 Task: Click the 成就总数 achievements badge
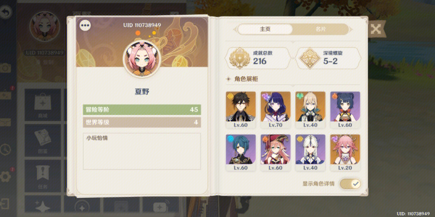(x=258, y=58)
